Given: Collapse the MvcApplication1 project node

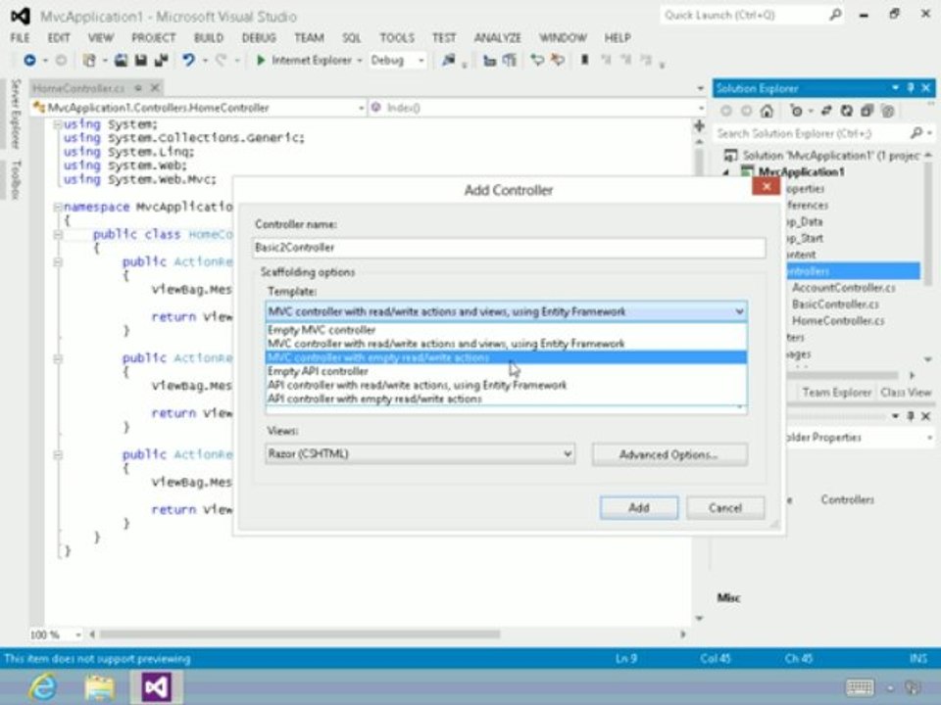Looking at the screenshot, I should tap(726, 172).
